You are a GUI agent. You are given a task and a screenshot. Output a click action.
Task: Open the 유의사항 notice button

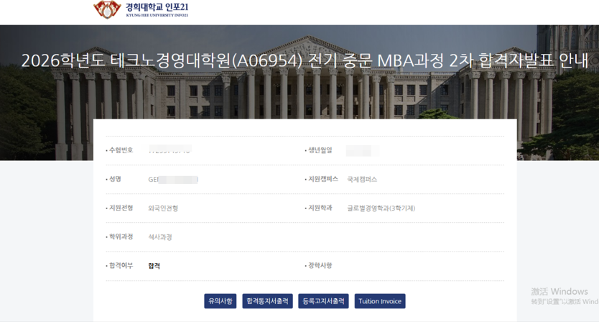coord(220,301)
